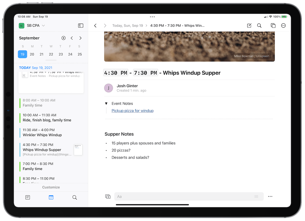305x221 pixels.
Task: Select date 23 in week strip
Action: coord(61,54)
